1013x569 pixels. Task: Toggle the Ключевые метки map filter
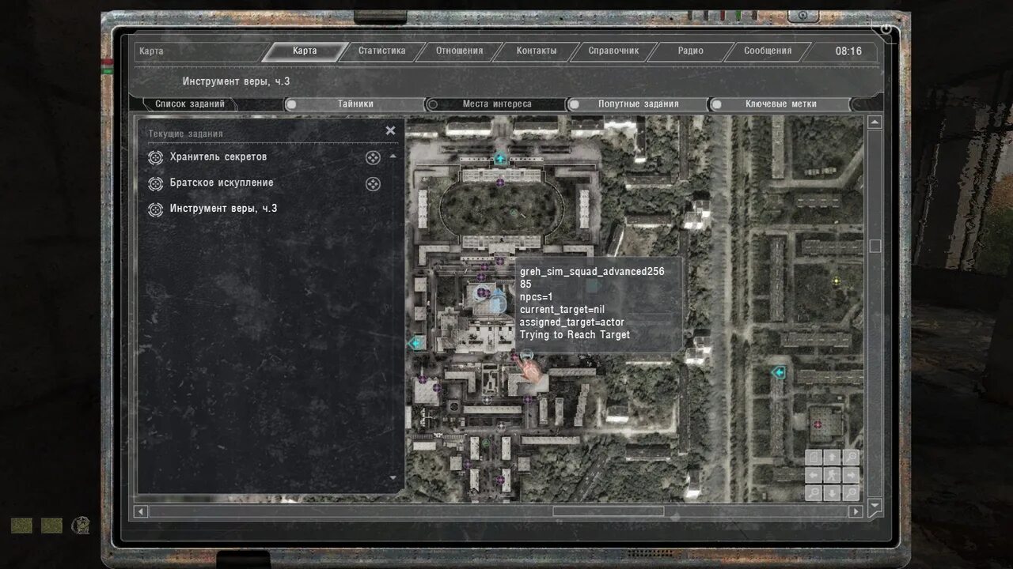[780, 104]
